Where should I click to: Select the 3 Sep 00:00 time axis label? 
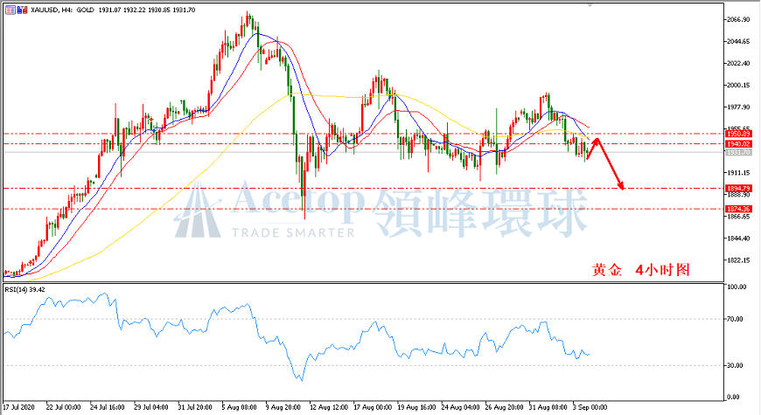590,407
